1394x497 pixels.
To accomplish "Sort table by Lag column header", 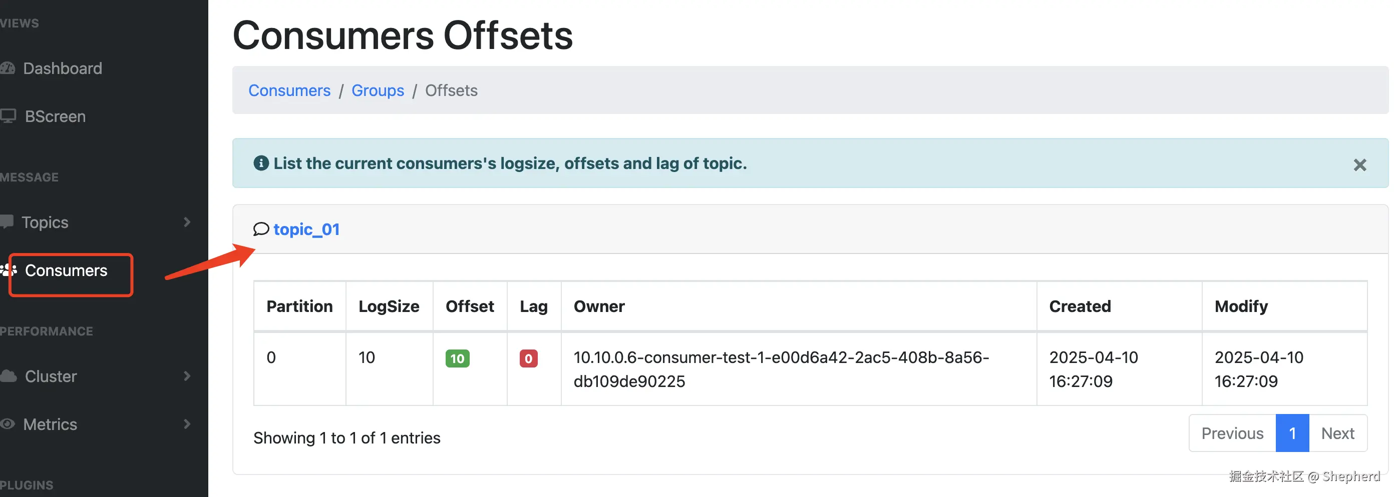I will tap(534, 306).
